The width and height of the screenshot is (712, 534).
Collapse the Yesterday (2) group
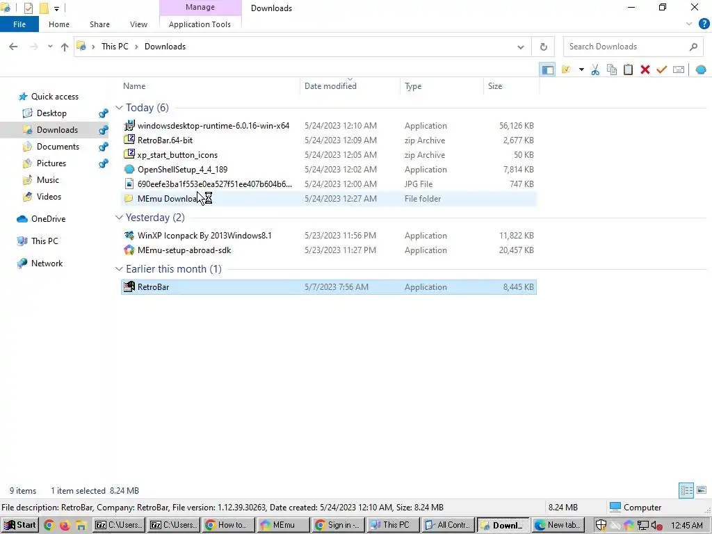119,218
